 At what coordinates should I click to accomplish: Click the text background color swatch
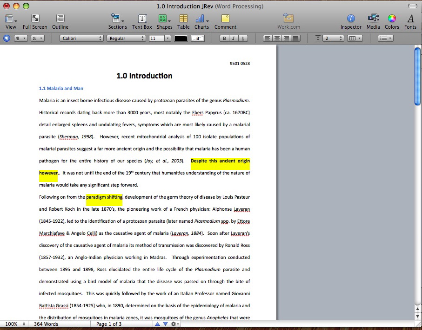(x=198, y=39)
